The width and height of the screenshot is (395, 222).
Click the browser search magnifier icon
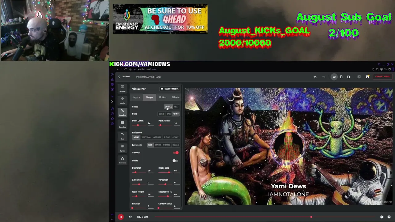point(379,65)
